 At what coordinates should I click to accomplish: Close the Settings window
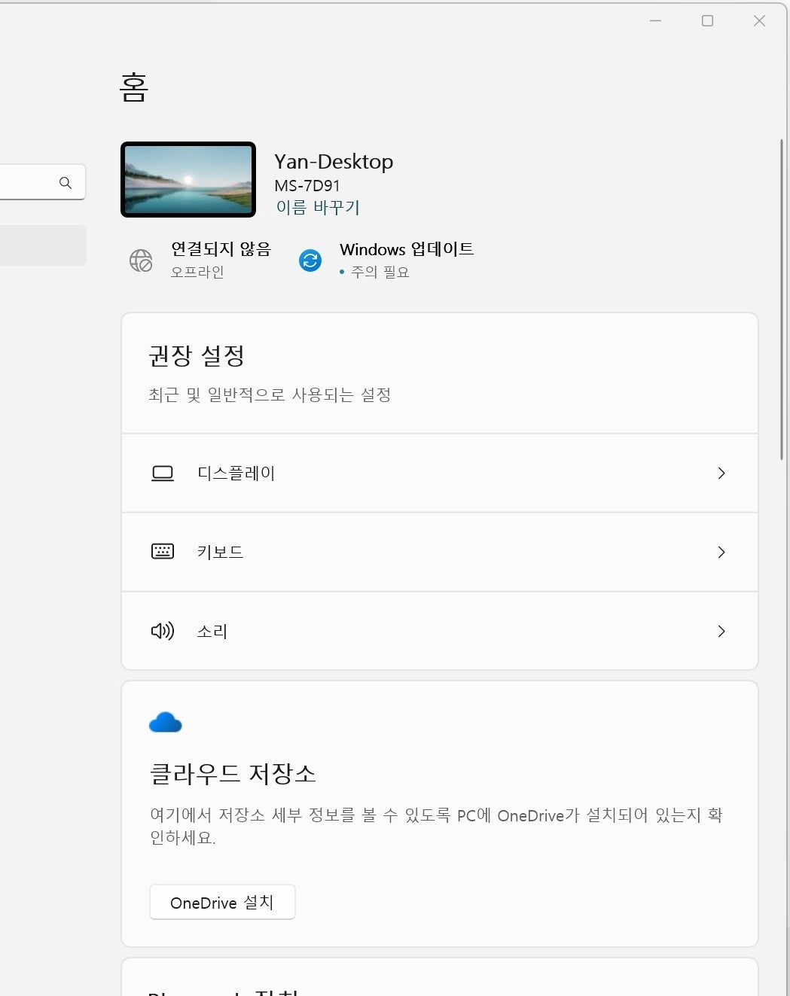coord(759,21)
